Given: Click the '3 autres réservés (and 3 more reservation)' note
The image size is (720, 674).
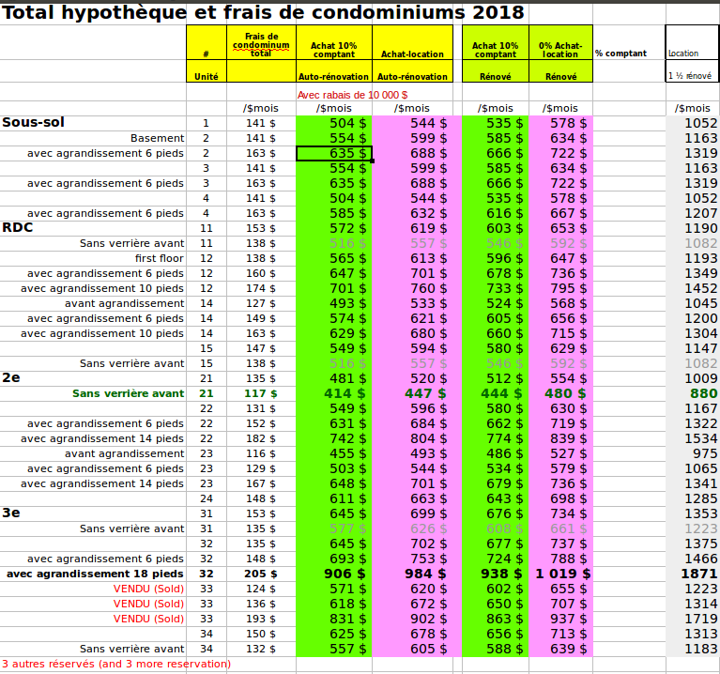Looking at the screenshot, I should 116,664.
